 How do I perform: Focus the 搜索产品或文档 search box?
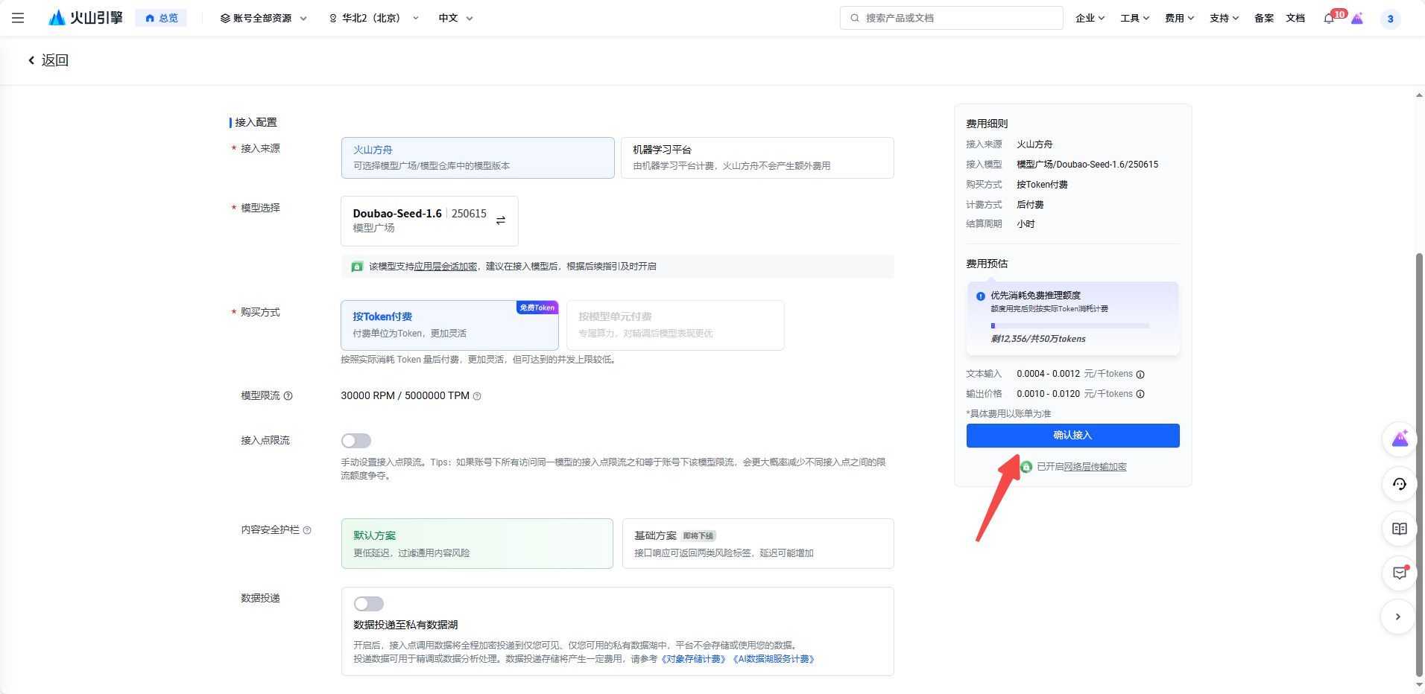(x=951, y=18)
